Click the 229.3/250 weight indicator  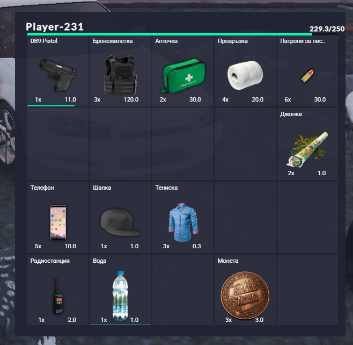click(327, 29)
